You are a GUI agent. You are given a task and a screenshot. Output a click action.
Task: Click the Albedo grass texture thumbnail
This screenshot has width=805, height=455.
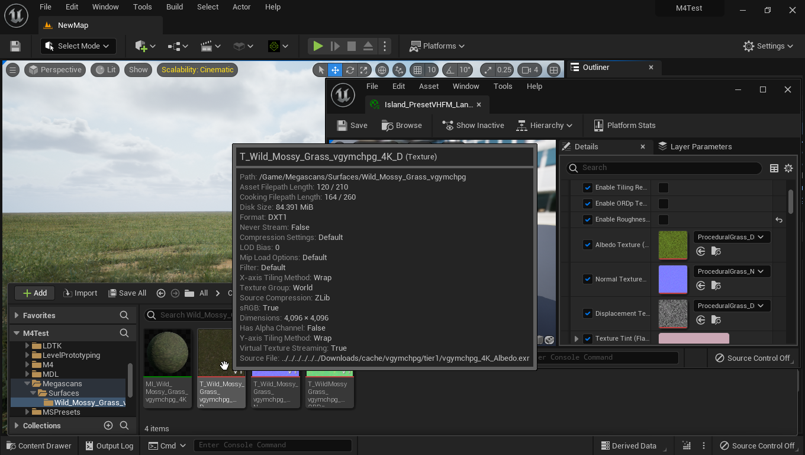pyautogui.click(x=673, y=245)
